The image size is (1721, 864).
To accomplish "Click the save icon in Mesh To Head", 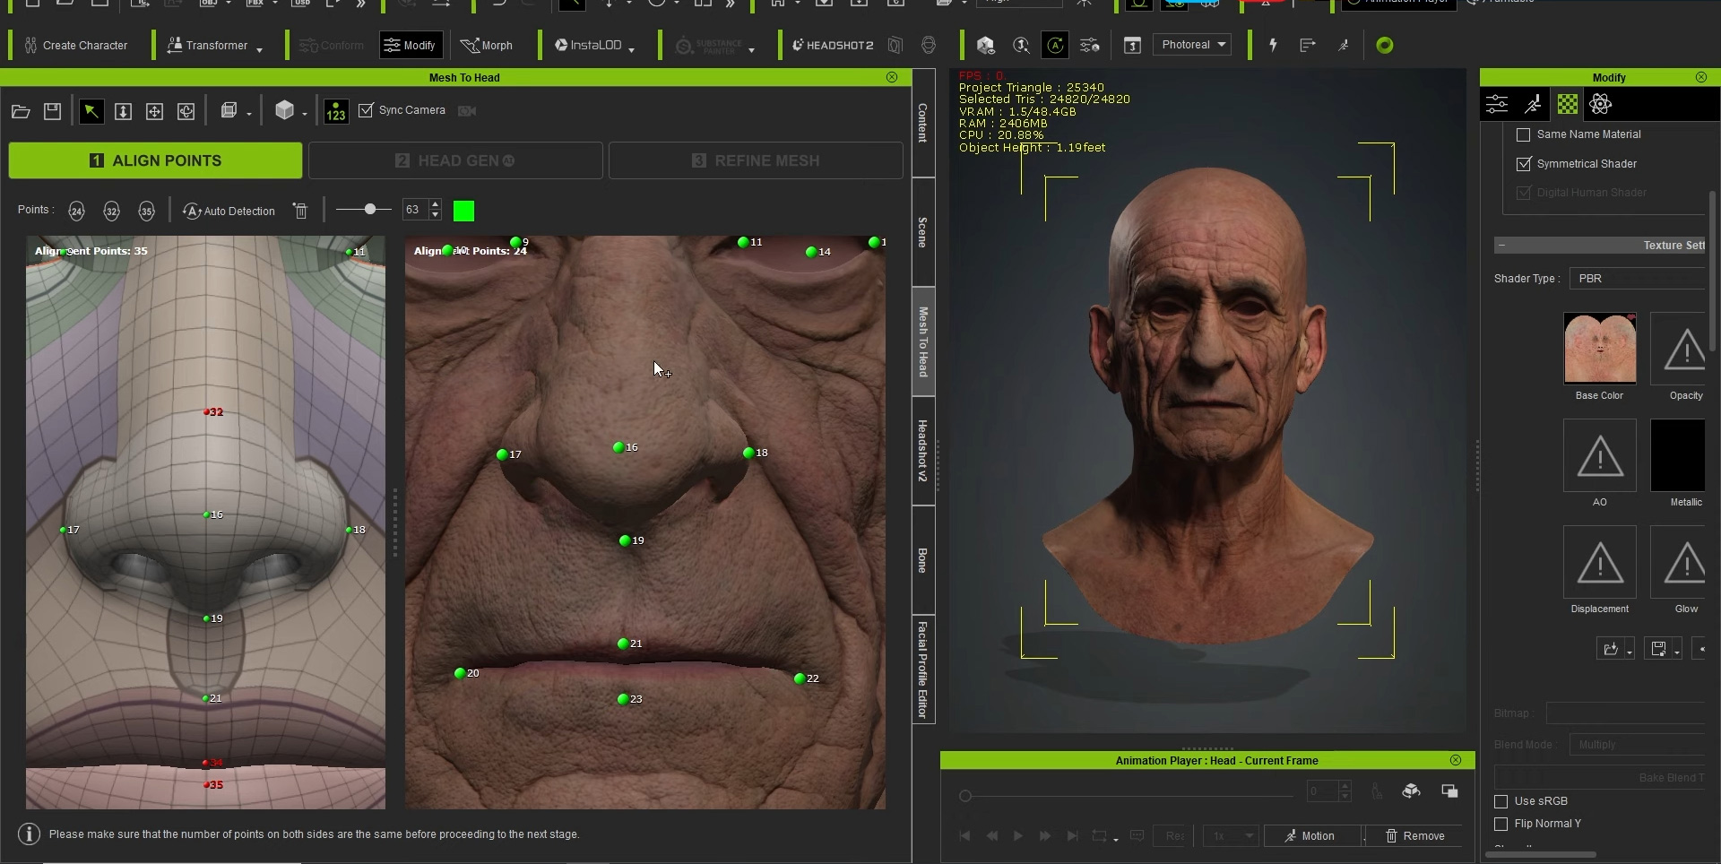I will point(53,111).
